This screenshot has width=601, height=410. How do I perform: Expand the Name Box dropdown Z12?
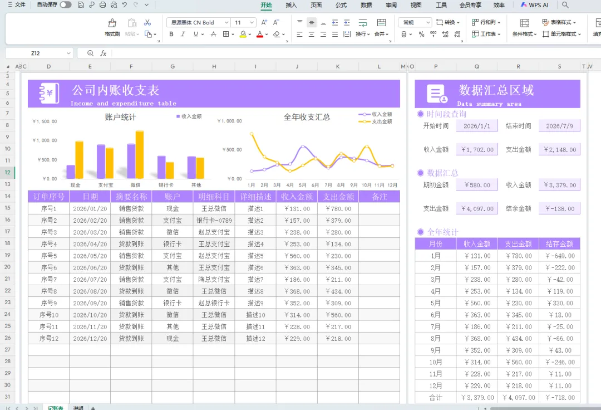68,53
